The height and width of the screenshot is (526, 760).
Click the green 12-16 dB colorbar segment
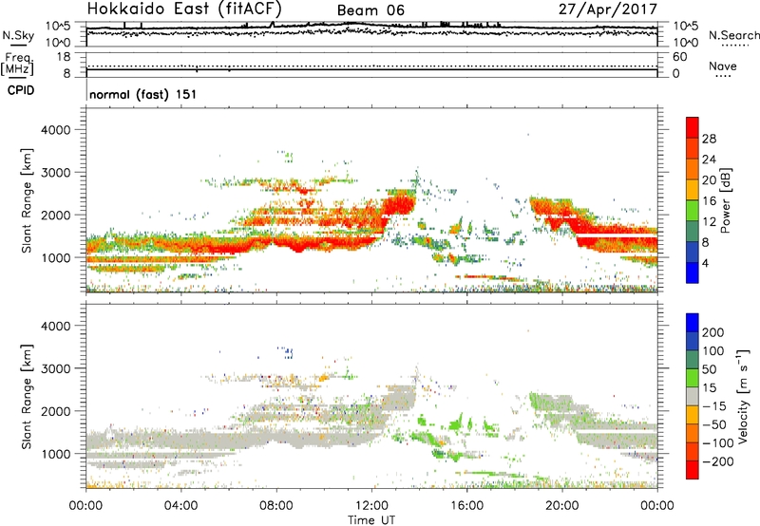tap(693, 210)
